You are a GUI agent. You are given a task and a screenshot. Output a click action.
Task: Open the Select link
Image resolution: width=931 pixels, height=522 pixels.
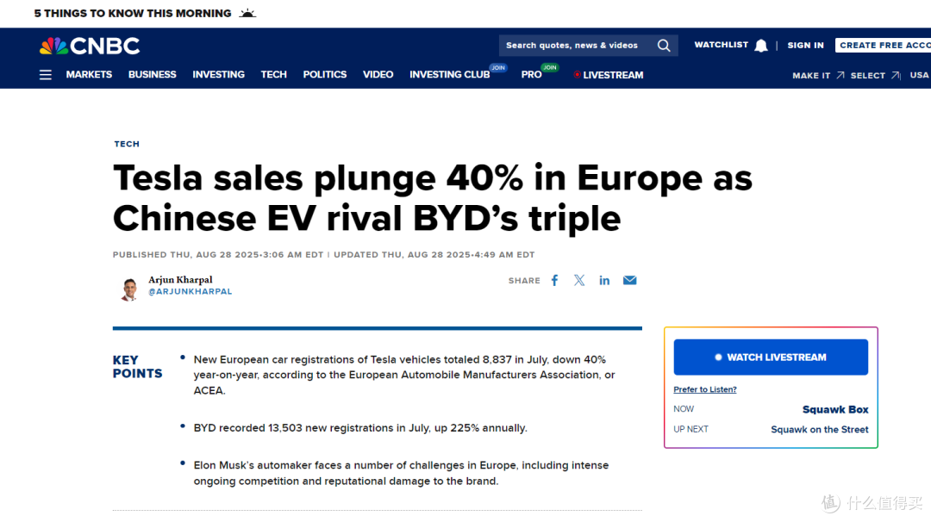pos(867,75)
